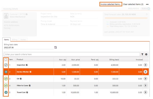Click the Active status toggle

tap(145, 9)
